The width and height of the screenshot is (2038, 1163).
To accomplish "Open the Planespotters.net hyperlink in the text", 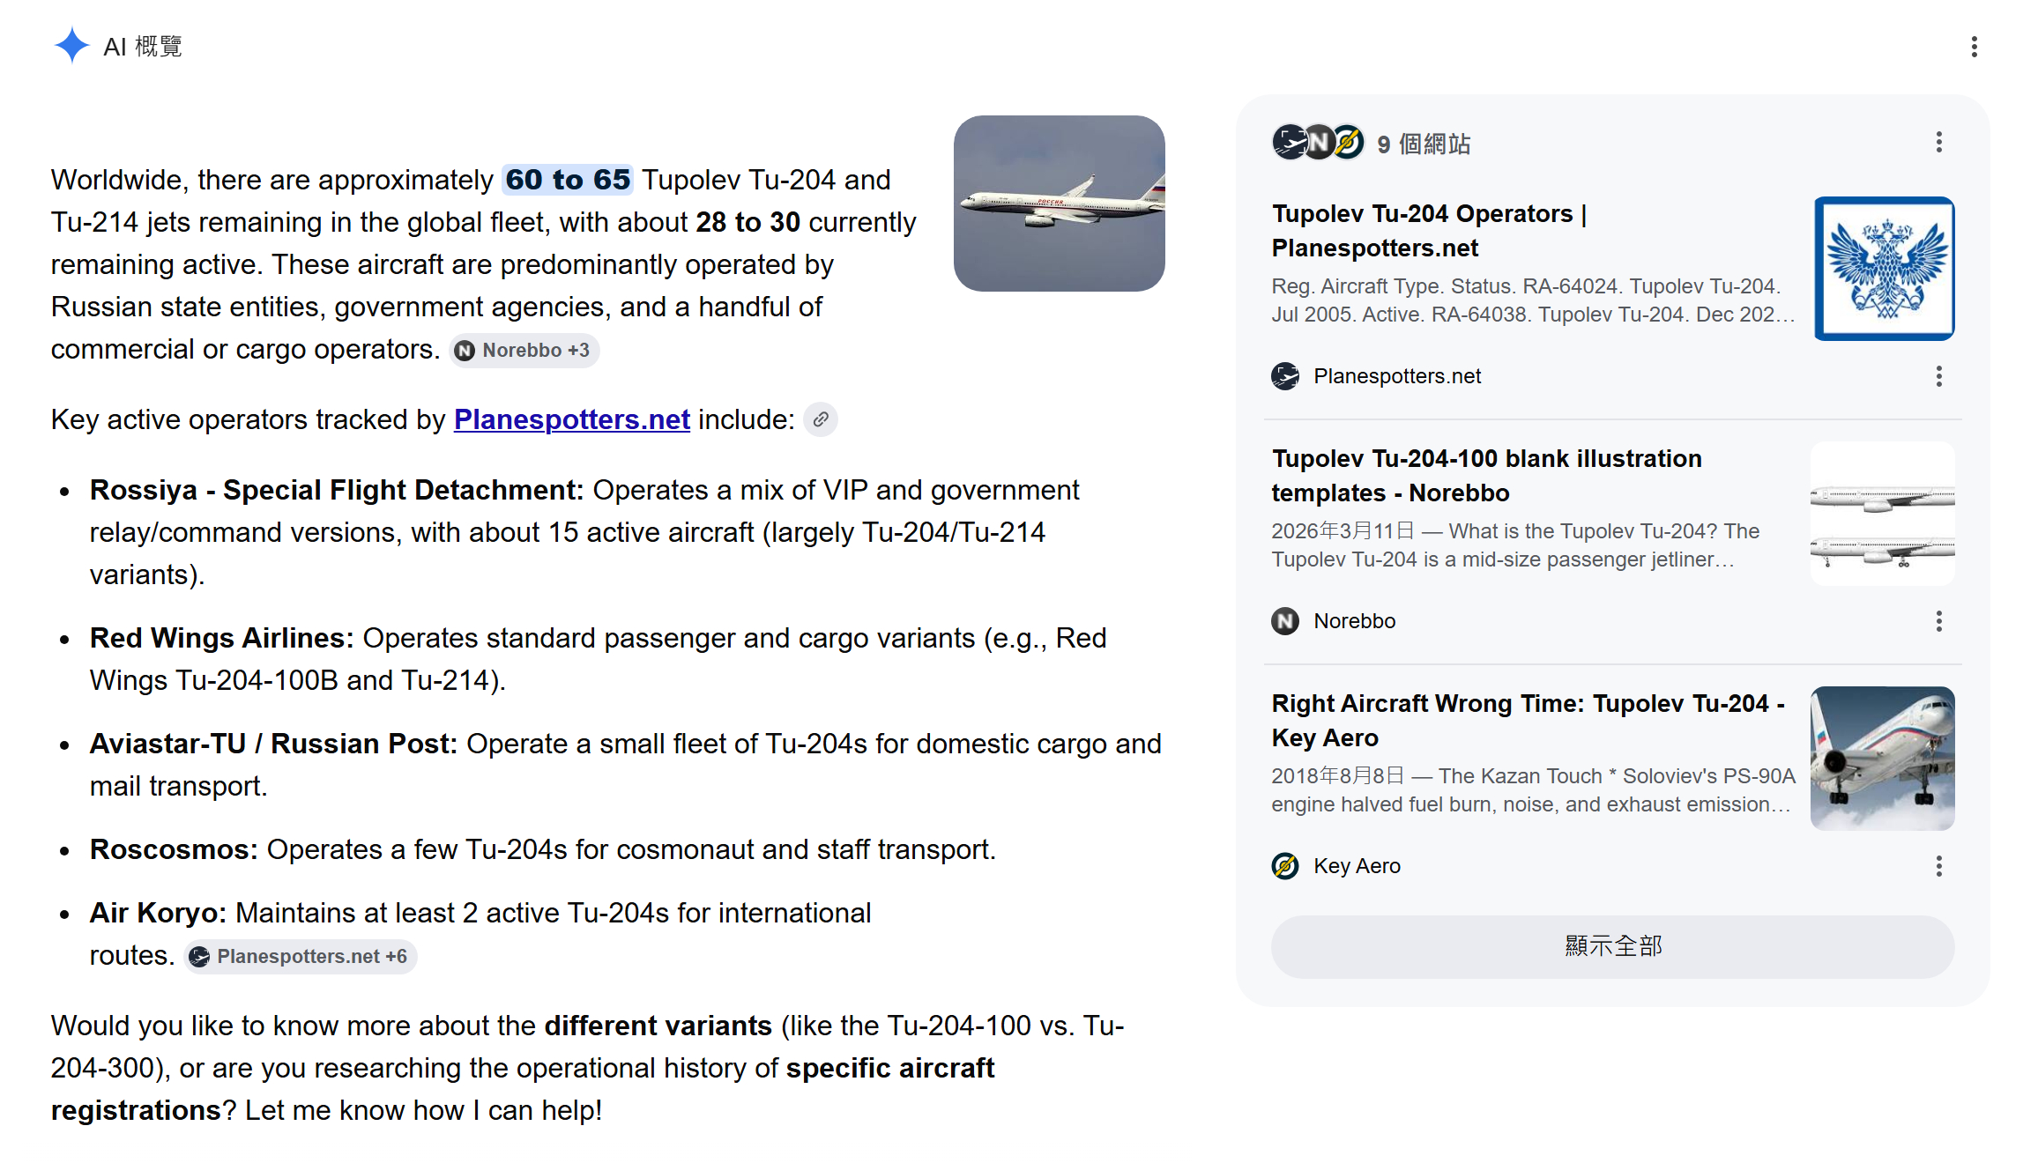I will point(571,419).
